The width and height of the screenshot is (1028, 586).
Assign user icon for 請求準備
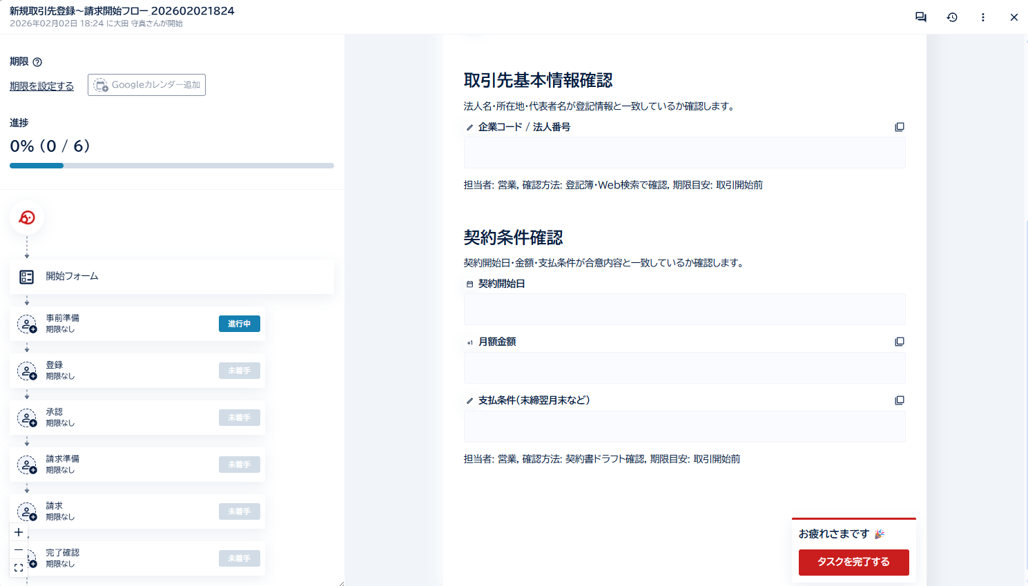tap(27, 465)
